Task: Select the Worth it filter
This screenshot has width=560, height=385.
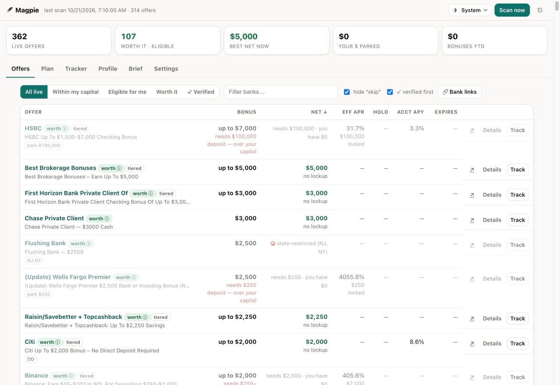Action: click(x=167, y=92)
